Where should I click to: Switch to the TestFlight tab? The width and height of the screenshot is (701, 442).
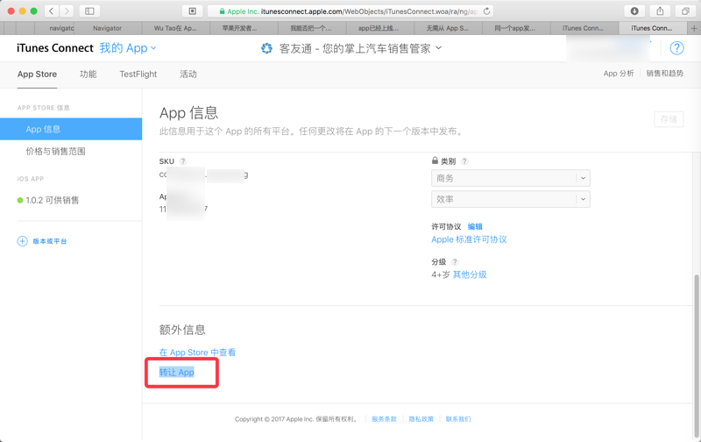click(138, 75)
